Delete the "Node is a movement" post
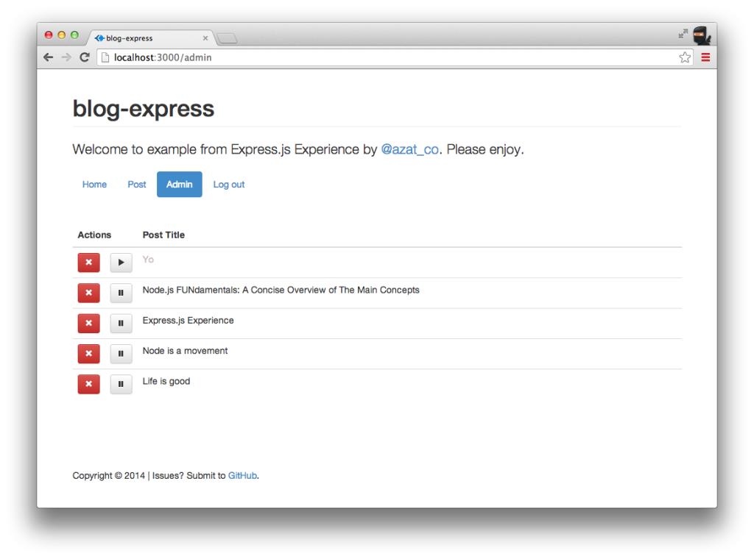754x559 pixels. pos(88,354)
